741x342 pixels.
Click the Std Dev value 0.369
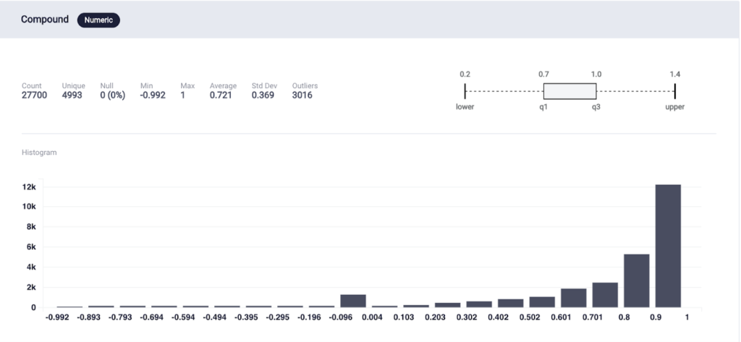click(x=263, y=95)
